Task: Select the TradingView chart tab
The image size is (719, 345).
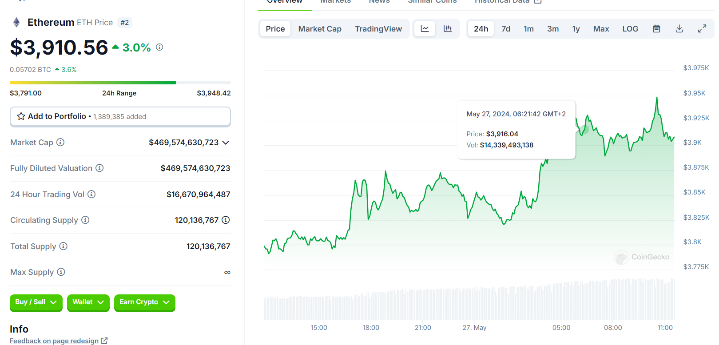Action: [x=378, y=29]
